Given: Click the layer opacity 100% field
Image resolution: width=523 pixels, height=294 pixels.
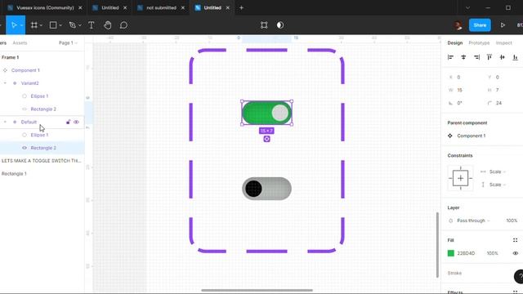Looking at the screenshot, I should click(x=512, y=220).
